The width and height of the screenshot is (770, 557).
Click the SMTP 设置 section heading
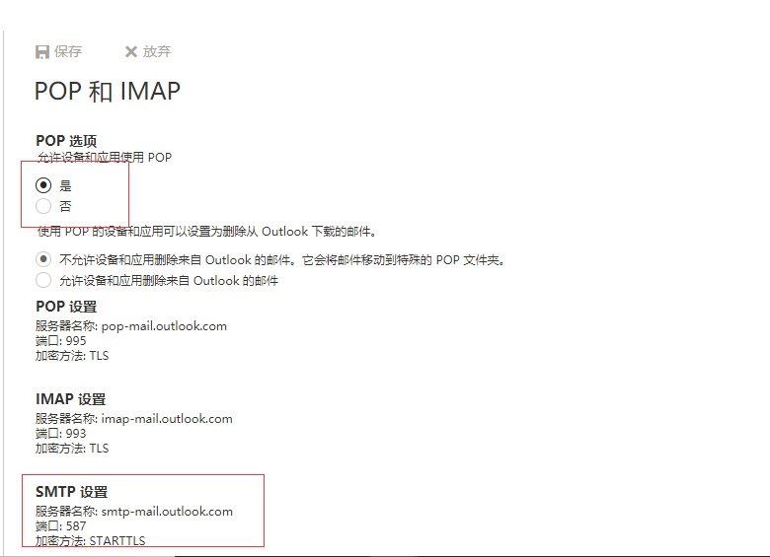point(72,492)
